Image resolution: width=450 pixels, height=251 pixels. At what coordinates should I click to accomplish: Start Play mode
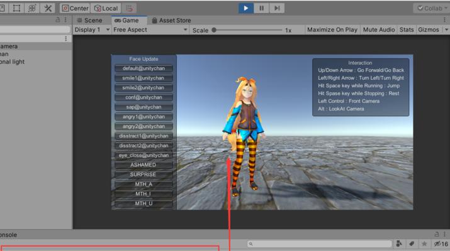point(246,8)
